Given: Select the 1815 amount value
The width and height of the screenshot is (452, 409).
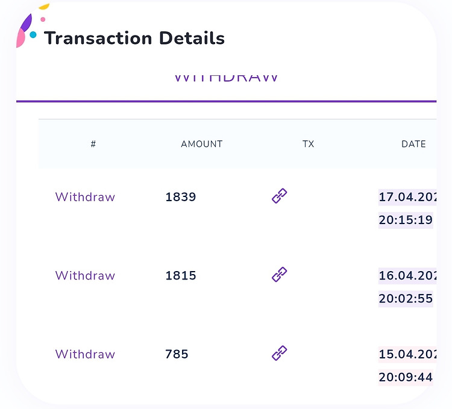Looking at the screenshot, I should tap(181, 275).
